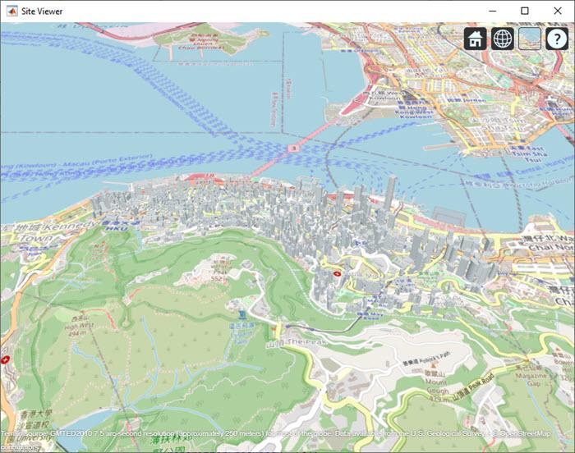The image size is (575, 453).
Task: Click the 'HKU' station label
Action: (x=117, y=228)
